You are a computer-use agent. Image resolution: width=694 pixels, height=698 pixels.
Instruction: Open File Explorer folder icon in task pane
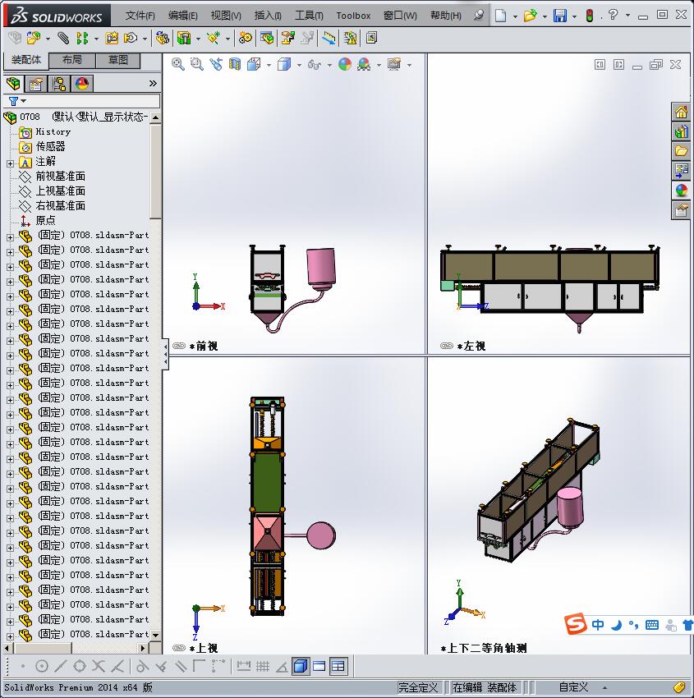681,151
